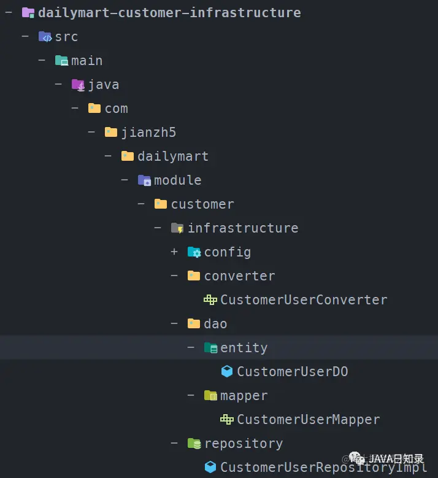Viewport: 438px width, 478px height.
Task: Click the dailymart package folder icon
Action: 128,156
